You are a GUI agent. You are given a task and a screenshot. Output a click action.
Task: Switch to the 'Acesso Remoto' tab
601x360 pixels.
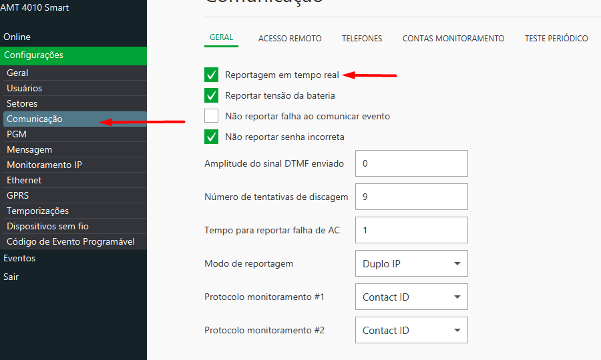pyautogui.click(x=290, y=39)
